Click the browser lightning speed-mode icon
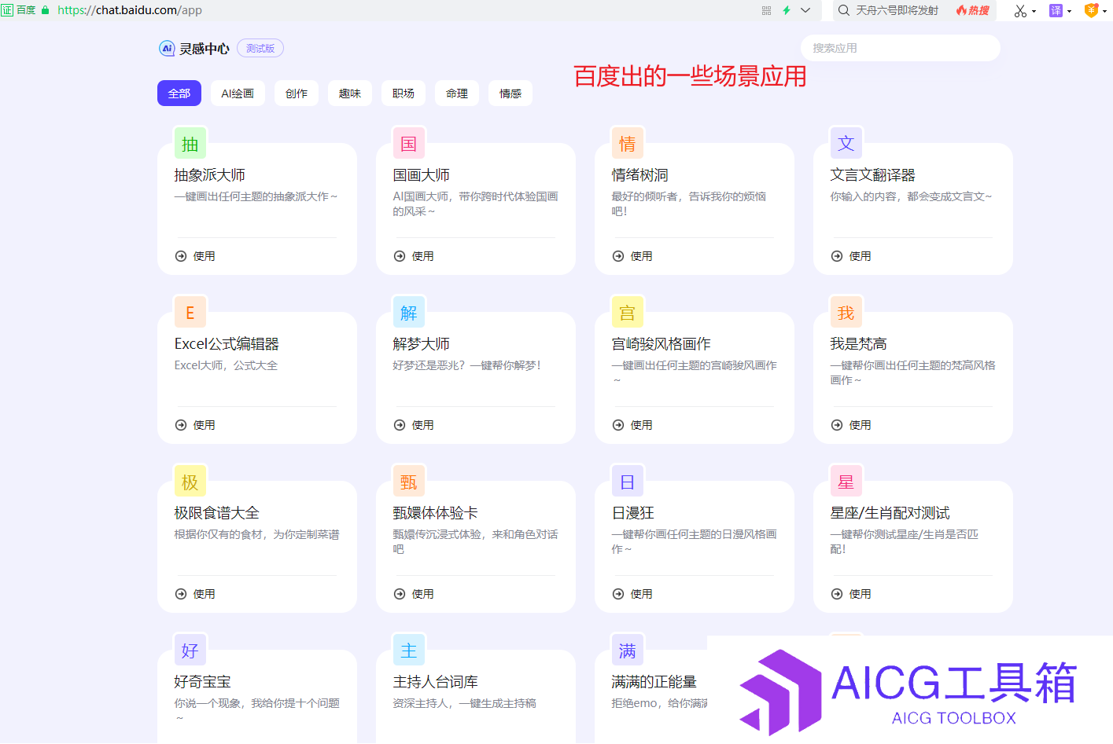 (x=786, y=10)
